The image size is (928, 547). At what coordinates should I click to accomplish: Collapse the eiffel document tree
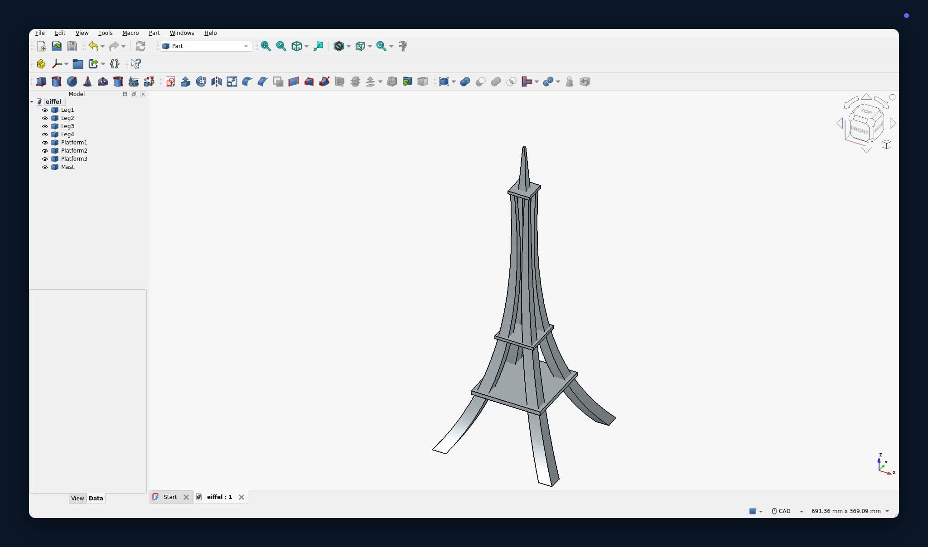point(32,102)
